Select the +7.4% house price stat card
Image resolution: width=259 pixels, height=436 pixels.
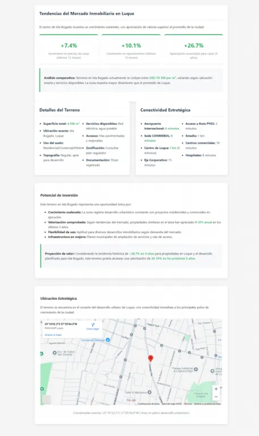coord(69,49)
